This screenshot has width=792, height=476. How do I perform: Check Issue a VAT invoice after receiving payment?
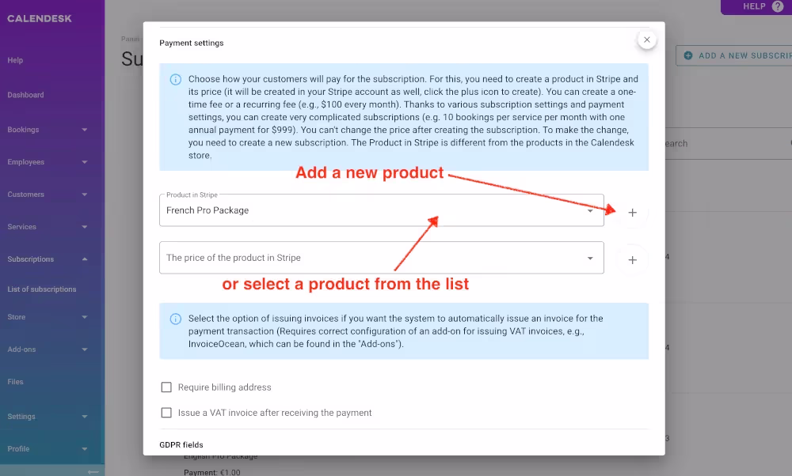166,412
